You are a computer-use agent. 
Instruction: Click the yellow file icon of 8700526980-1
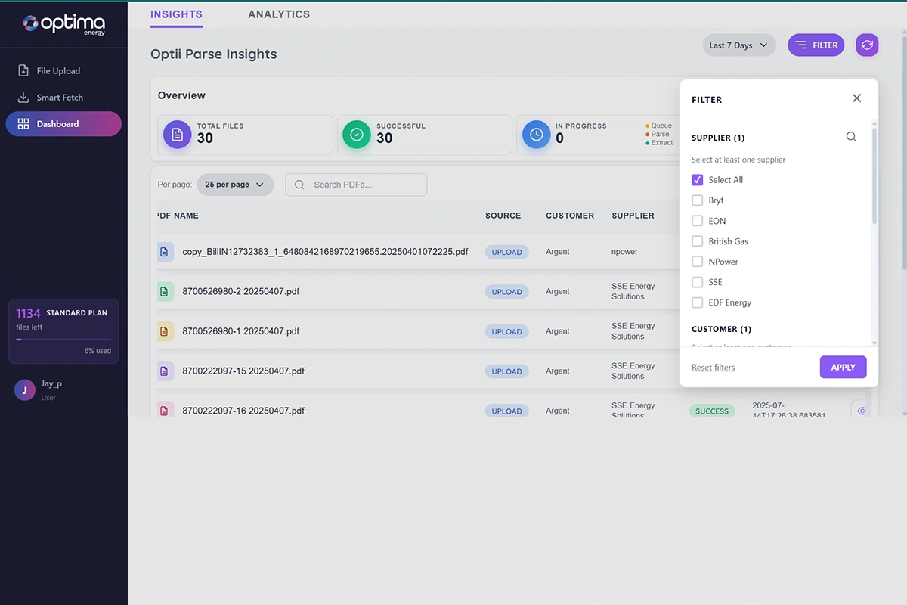[166, 331]
